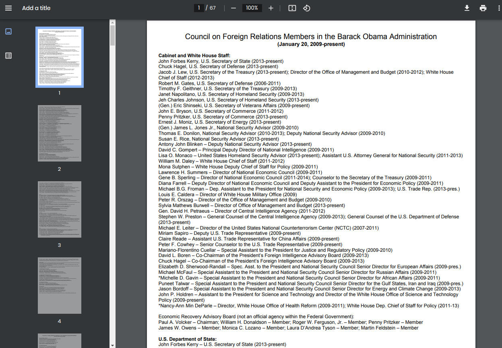Screen dimensions: 502x348
Task: Click the sidebar scroll up arrow
Action: 113,22
